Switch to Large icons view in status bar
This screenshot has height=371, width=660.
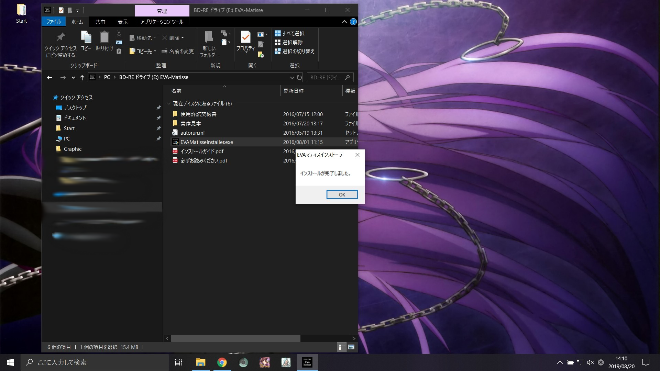(351, 347)
